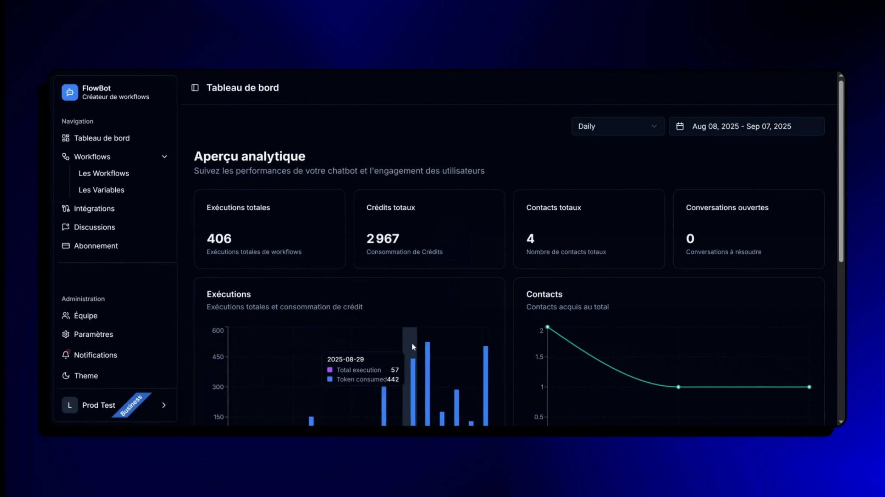The width and height of the screenshot is (885, 497).
Task: Collapse the Workflows submenu chevron
Action: (x=165, y=157)
